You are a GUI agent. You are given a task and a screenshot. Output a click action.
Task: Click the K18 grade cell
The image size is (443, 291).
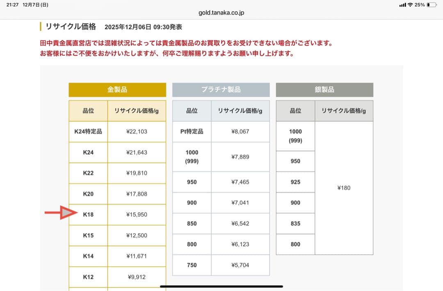click(x=88, y=215)
